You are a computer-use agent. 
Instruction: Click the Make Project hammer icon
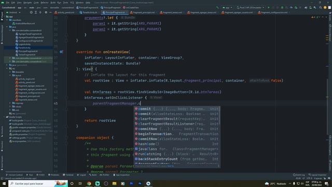217,7
